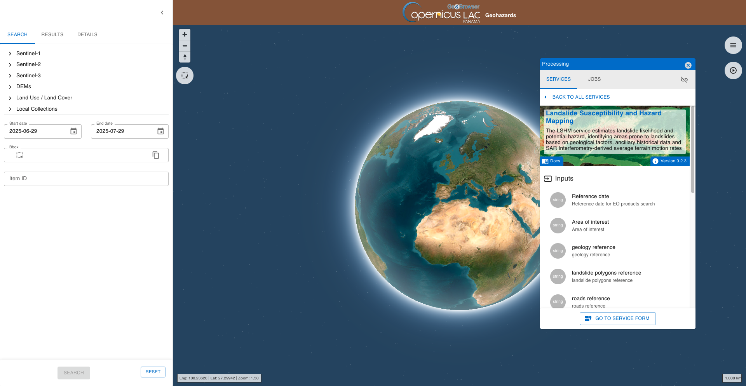Click the copy icon in Bbox field
Image resolution: width=746 pixels, height=386 pixels.
click(156, 155)
